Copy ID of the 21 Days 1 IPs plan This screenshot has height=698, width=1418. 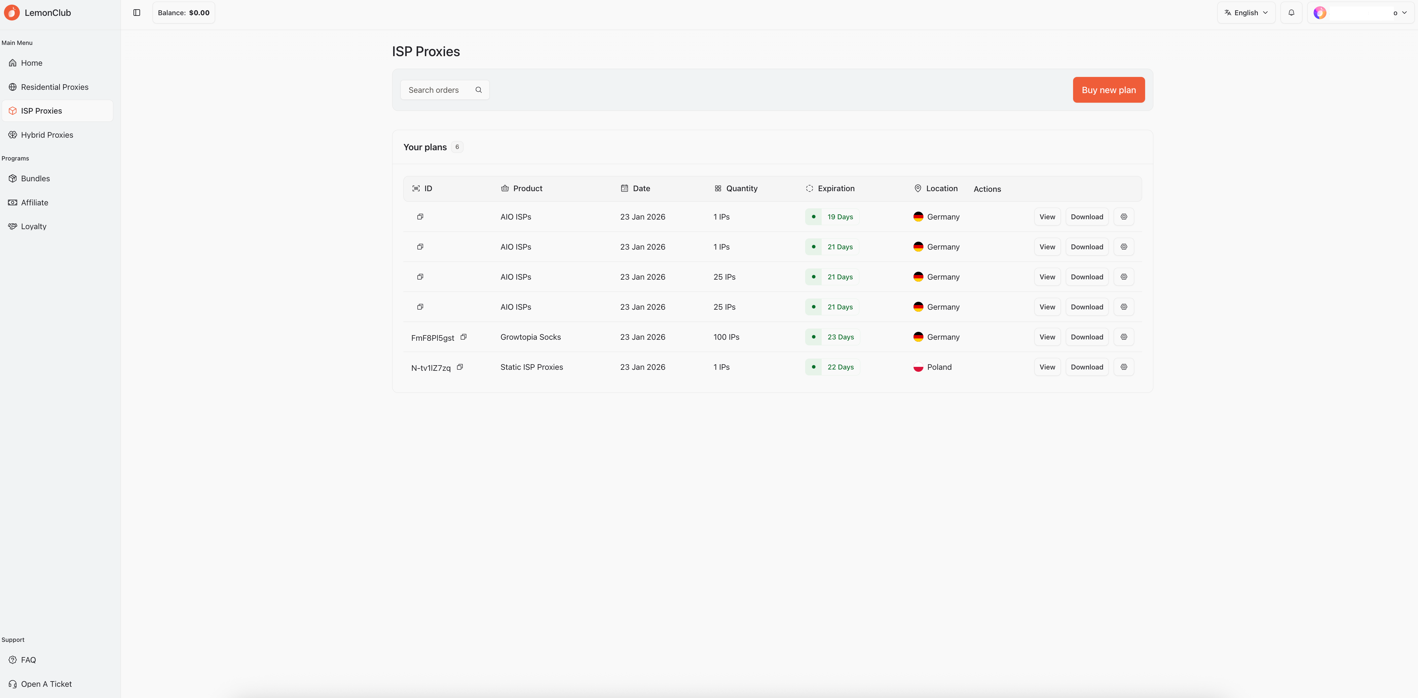[420, 247]
